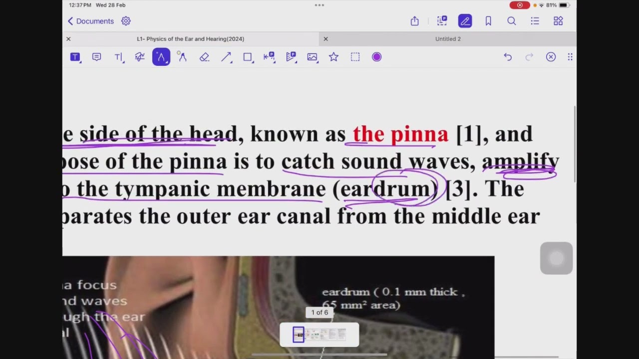Viewport: 639px width, 359px height.
Task: Click the vertical page scrollbar
Action: [575, 144]
